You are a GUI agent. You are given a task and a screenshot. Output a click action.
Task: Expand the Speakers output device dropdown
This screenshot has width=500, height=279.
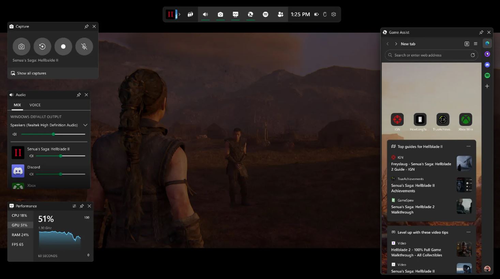pos(85,125)
